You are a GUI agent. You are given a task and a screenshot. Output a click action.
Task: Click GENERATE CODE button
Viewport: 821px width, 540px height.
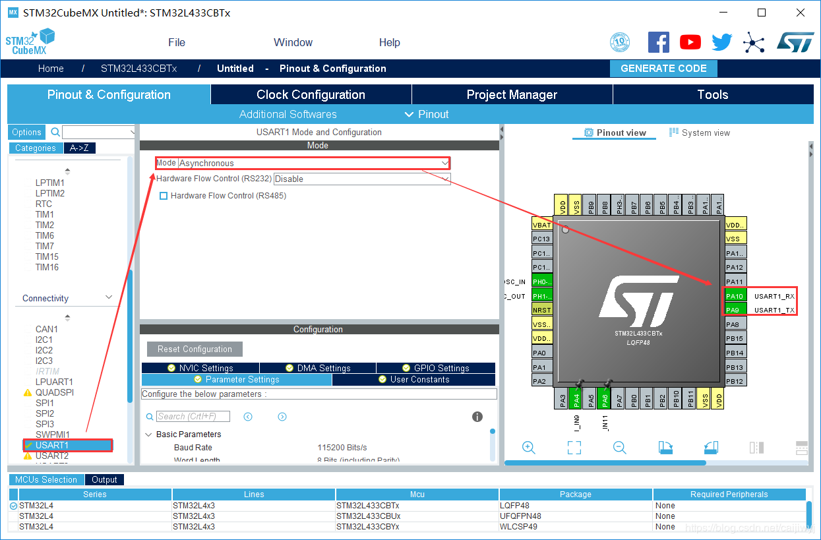pos(663,68)
